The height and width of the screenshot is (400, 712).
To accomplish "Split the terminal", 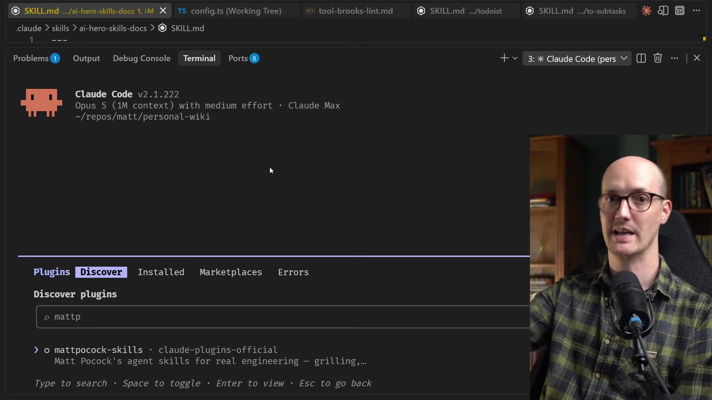I will pos(641,58).
